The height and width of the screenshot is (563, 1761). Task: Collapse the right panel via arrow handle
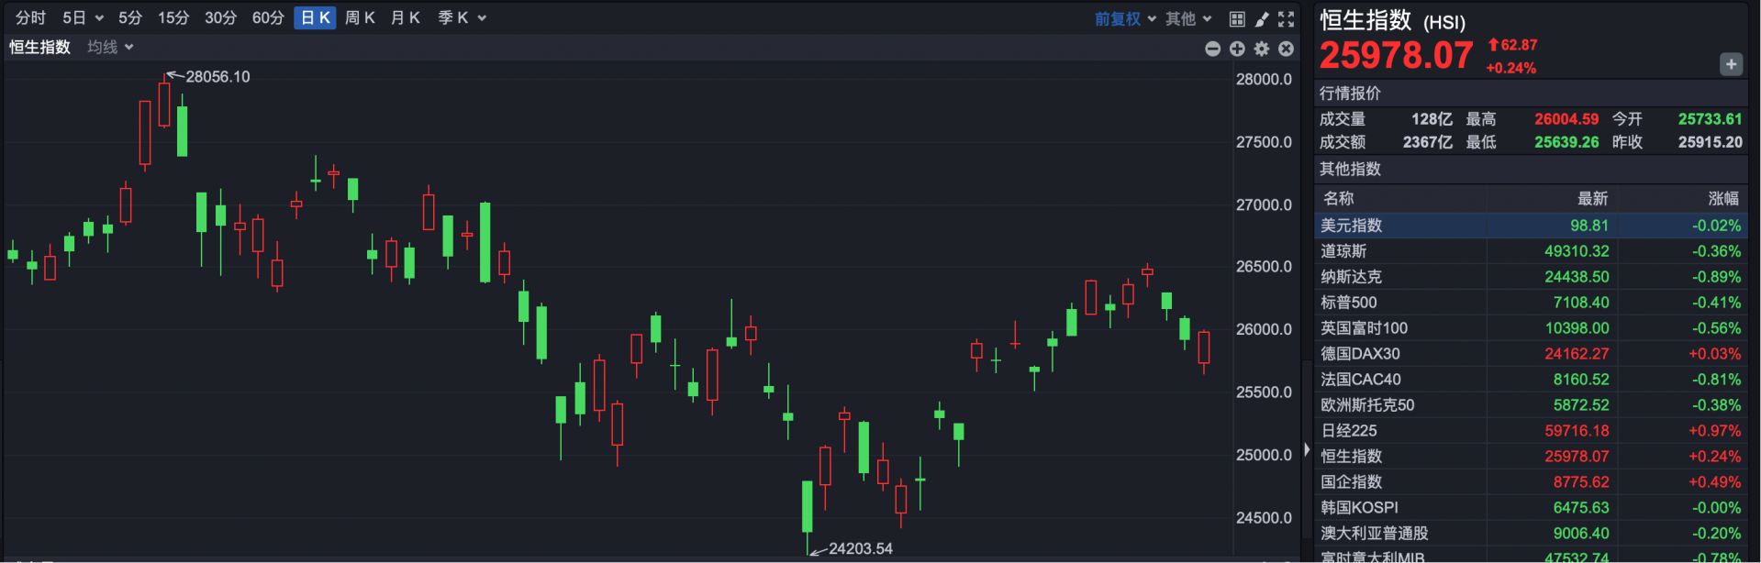[x=1307, y=450]
